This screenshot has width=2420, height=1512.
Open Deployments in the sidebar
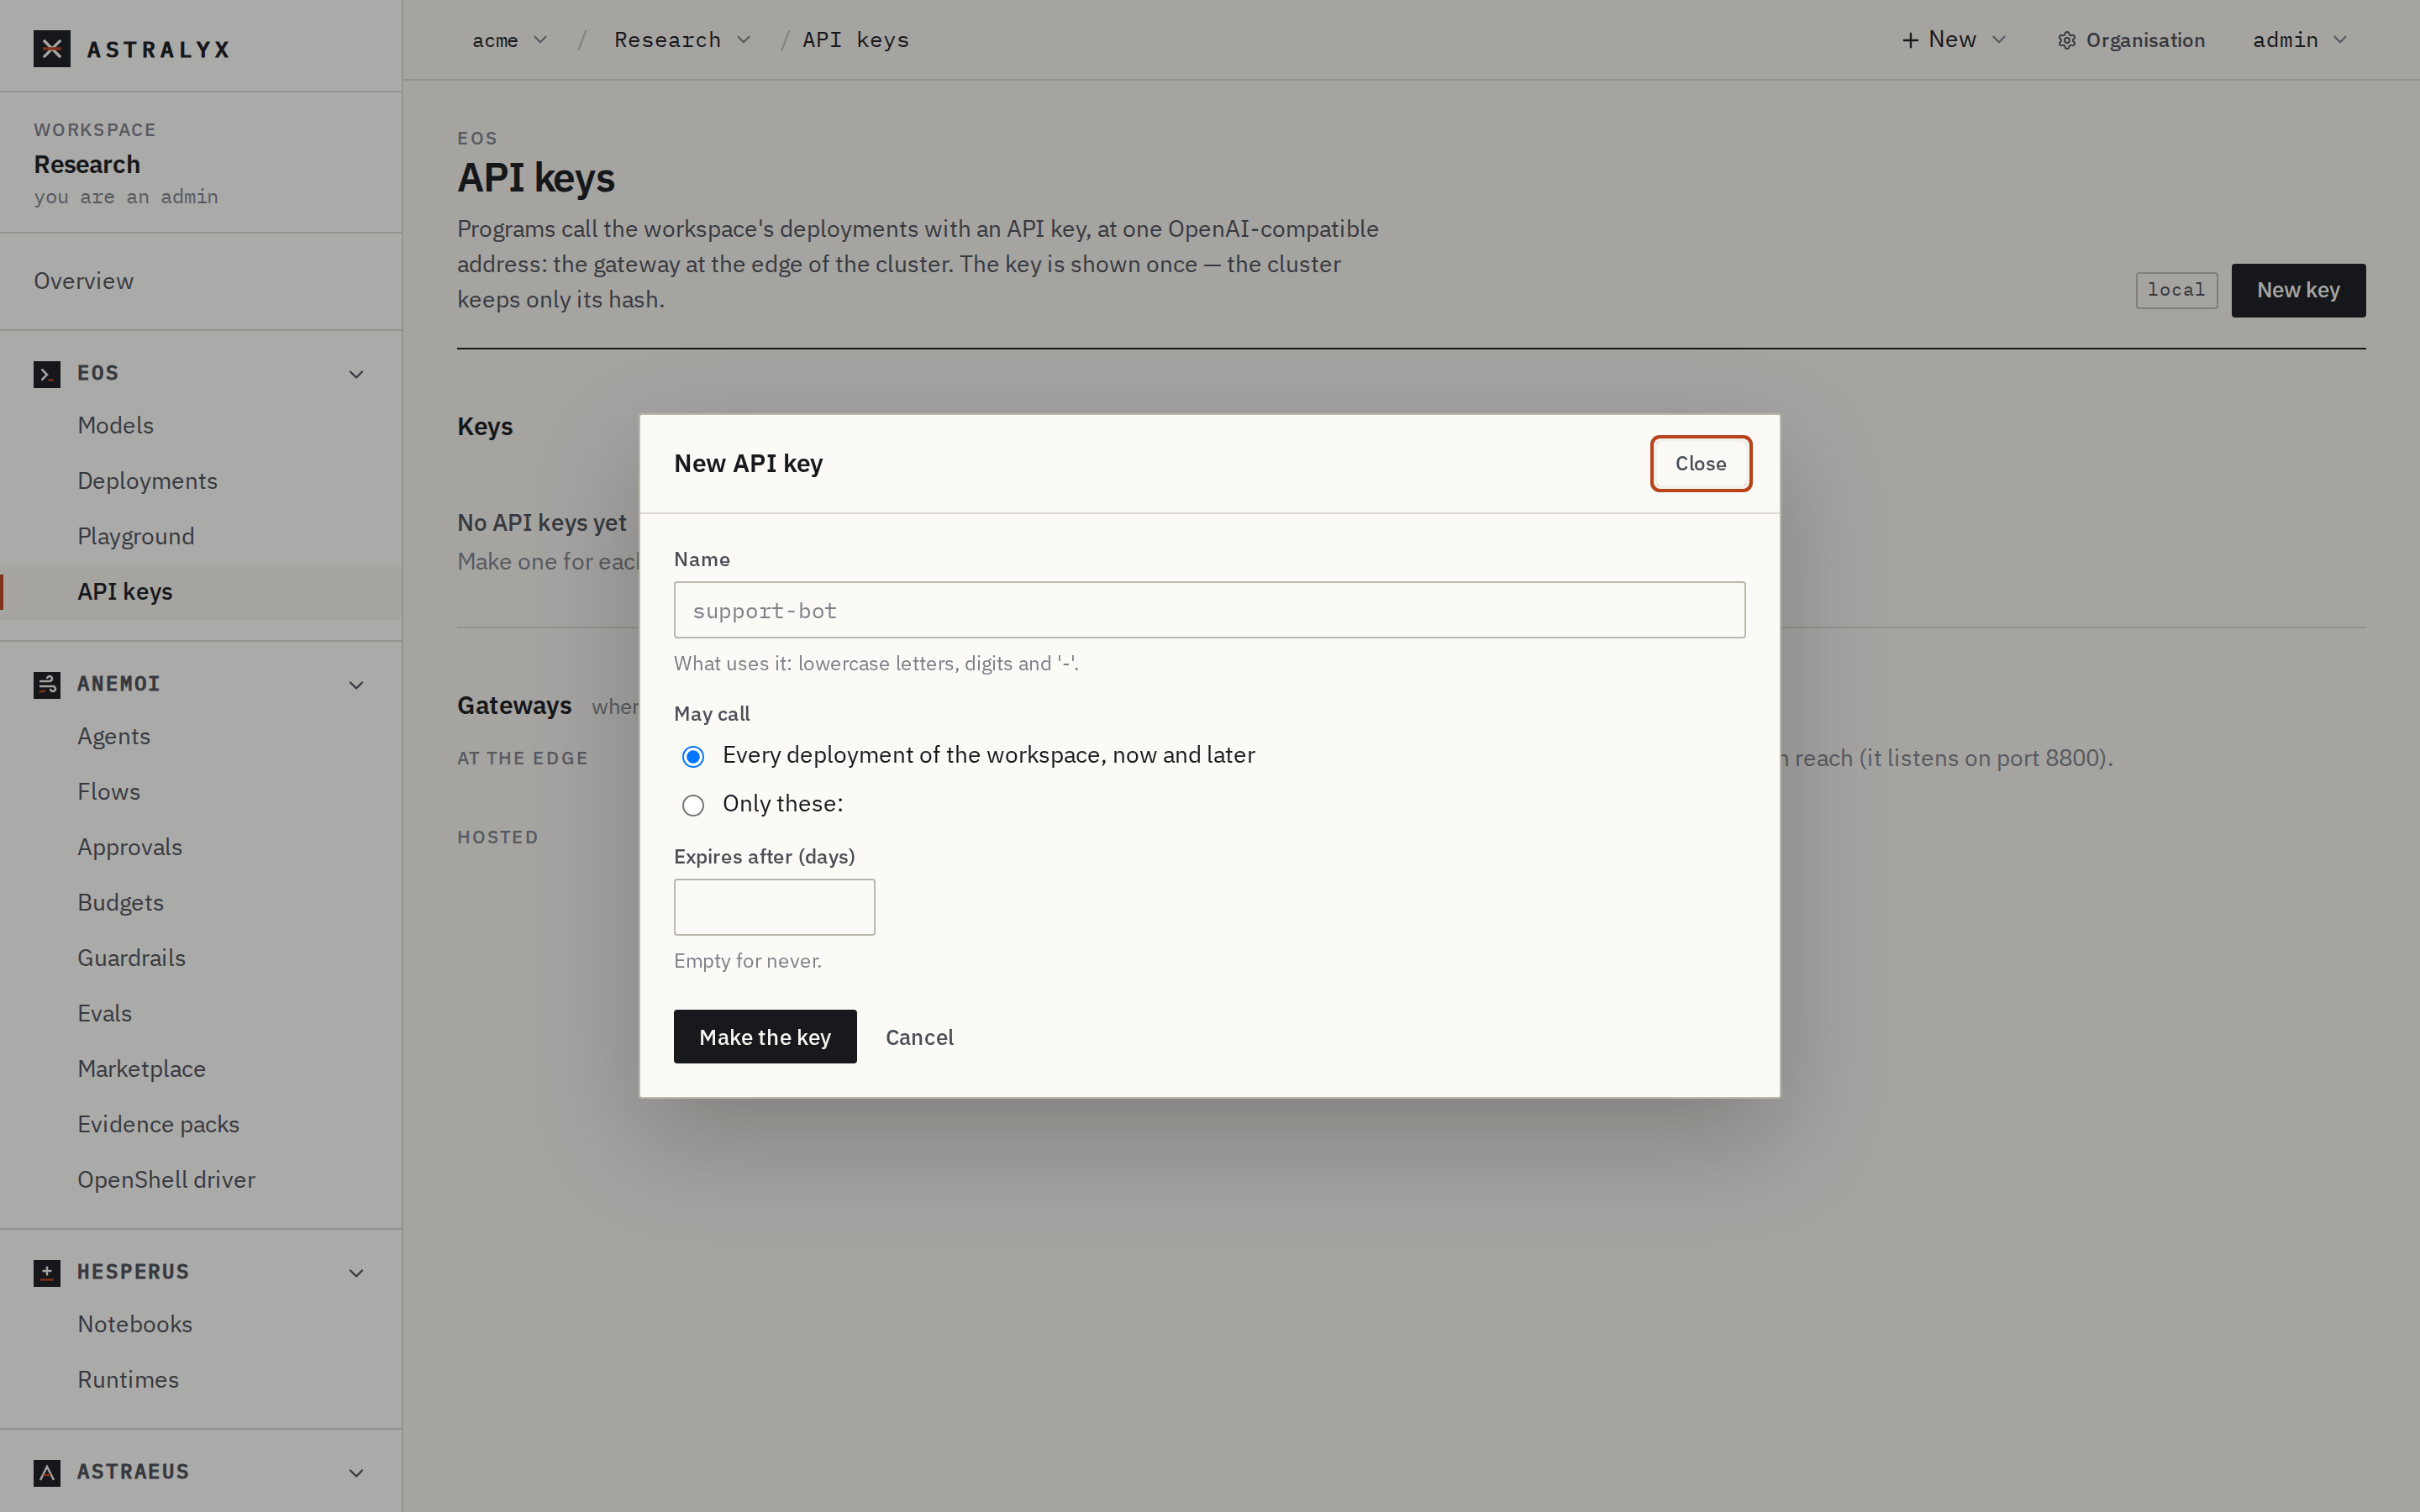[148, 481]
